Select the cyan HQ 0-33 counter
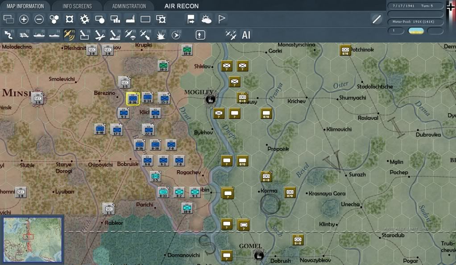456x265 pixels. [163, 192]
